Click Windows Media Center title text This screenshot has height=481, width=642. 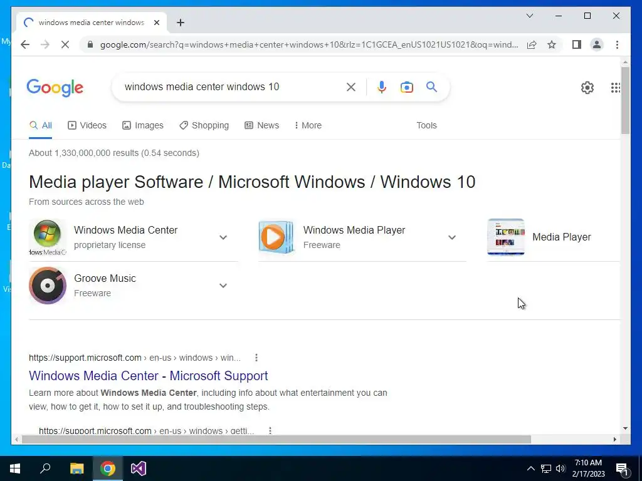[125, 230]
